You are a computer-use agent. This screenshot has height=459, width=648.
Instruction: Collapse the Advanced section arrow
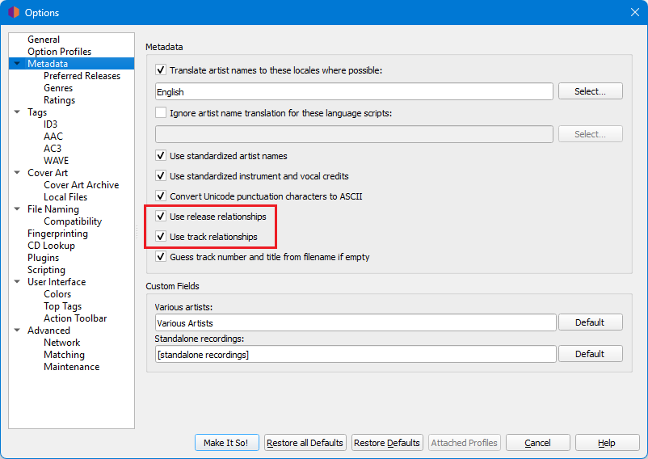pos(18,331)
